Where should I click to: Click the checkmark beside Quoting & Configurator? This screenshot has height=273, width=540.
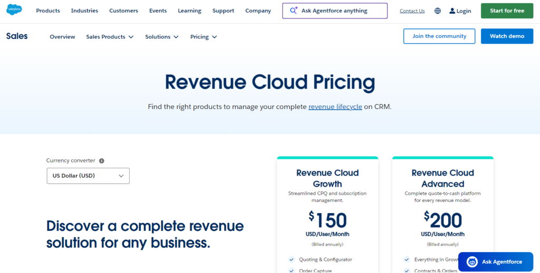292,260
